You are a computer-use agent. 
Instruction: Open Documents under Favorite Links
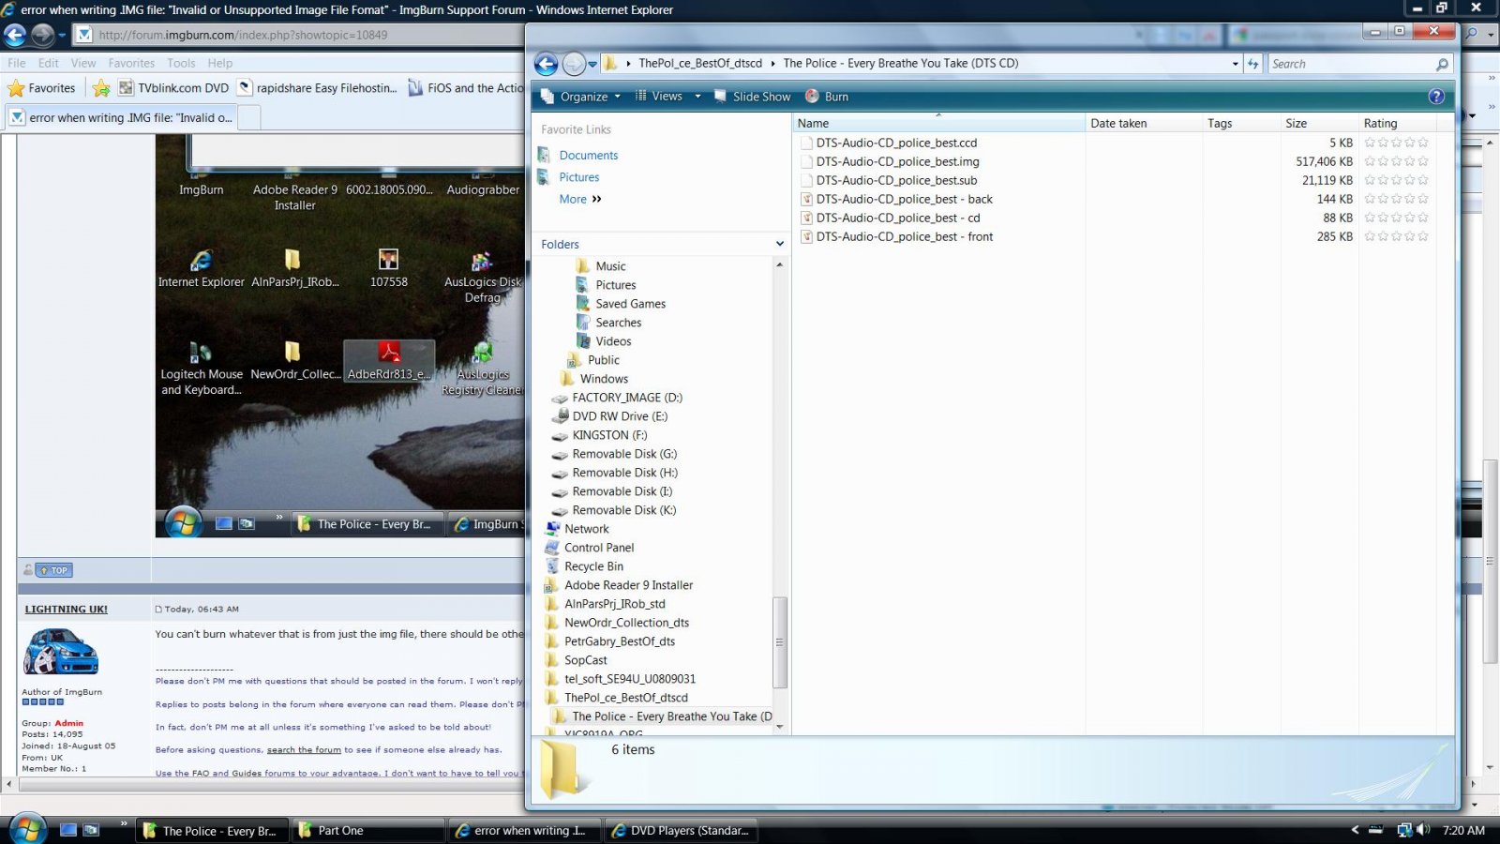tap(588, 156)
